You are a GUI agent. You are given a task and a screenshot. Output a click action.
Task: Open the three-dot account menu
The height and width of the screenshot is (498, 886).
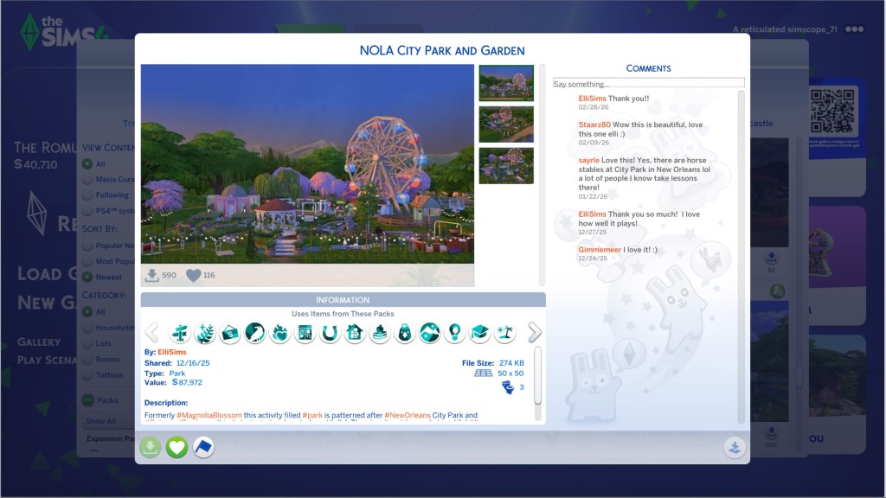point(855,29)
